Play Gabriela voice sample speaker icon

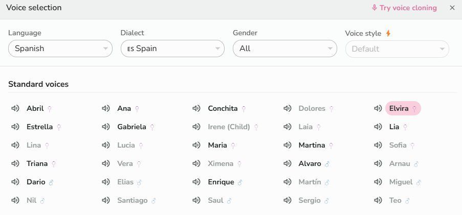pyautogui.click(x=106, y=127)
